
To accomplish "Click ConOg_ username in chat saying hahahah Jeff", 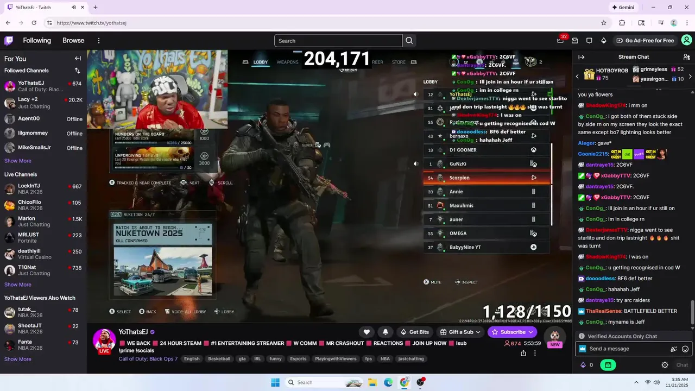I will tap(595, 289).
